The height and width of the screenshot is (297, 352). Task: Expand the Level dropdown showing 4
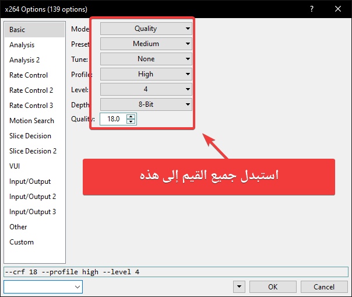click(x=146, y=89)
